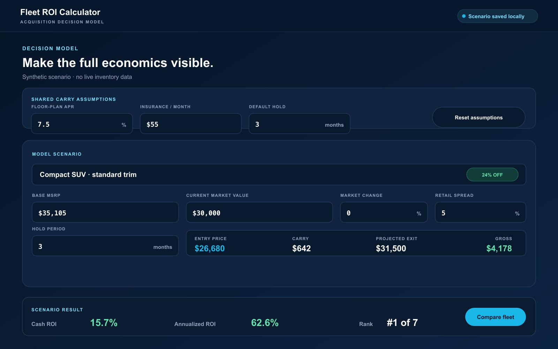Click the Retail spread percent field
The height and width of the screenshot is (349, 558).
point(481,212)
